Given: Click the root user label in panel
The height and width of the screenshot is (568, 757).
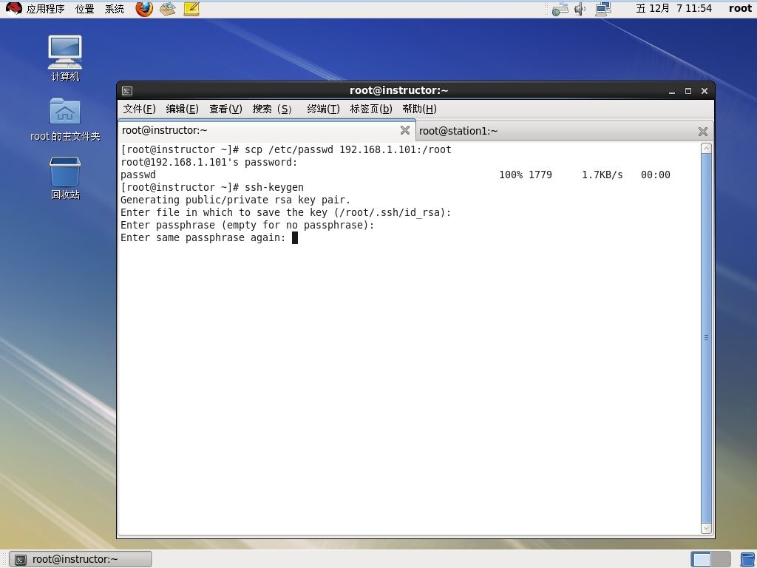Looking at the screenshot, I should (740, 8).
